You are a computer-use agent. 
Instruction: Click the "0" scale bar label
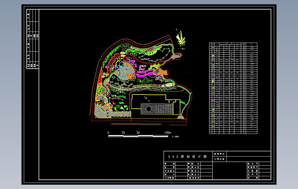click(x=109, y=133)
